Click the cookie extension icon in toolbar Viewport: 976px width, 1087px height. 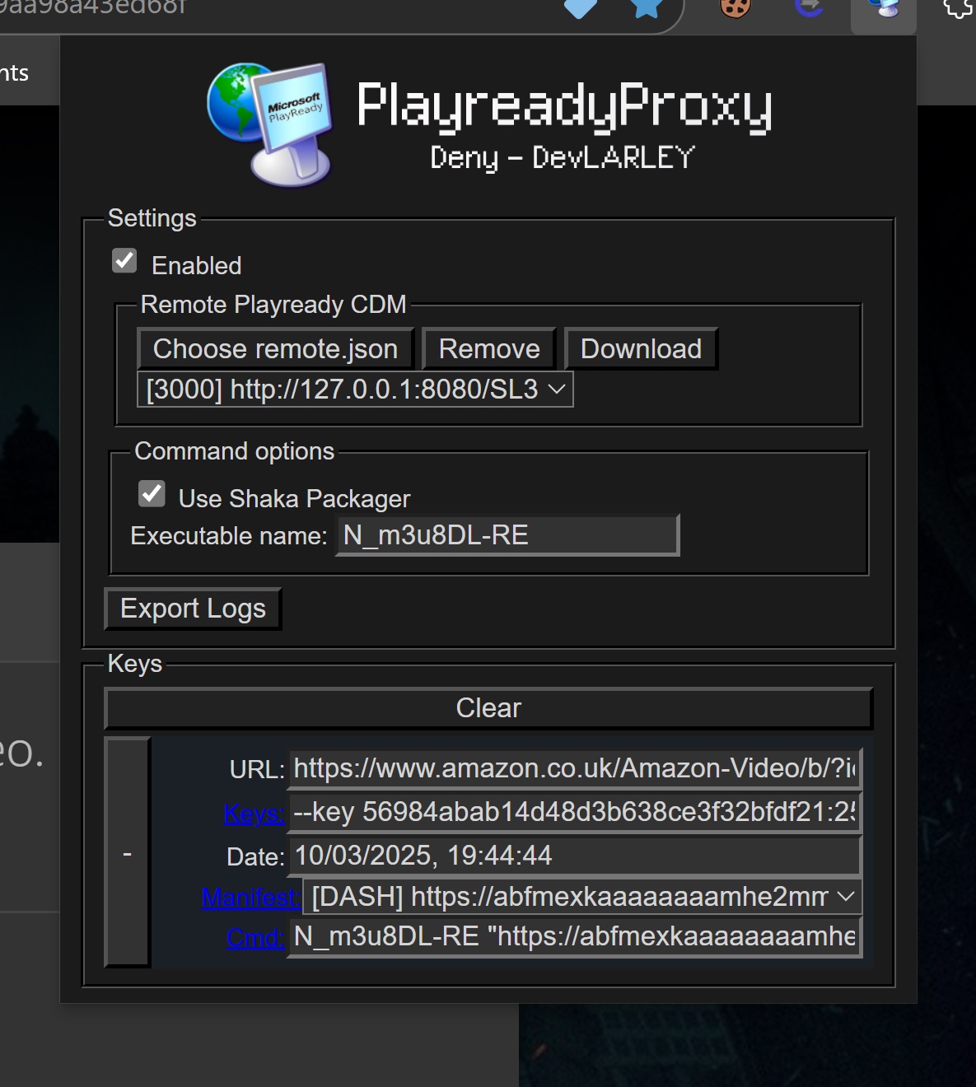coord(735,8)
